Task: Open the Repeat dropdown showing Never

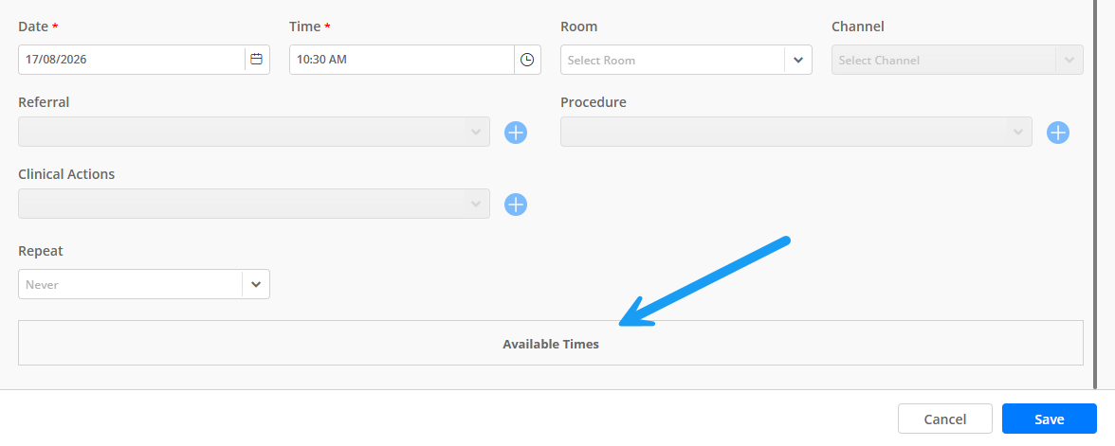Action: [x=144, y=284]
